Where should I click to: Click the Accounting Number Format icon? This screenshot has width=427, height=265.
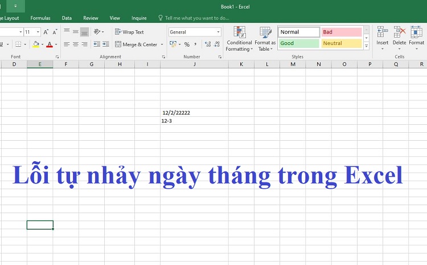[173, 44]
